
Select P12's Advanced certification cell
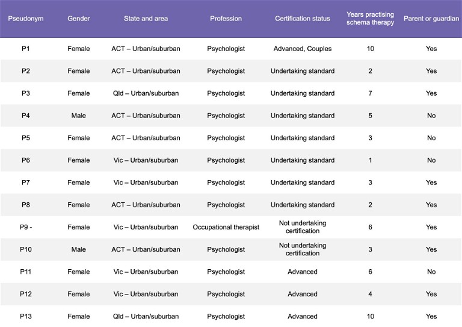303,294
